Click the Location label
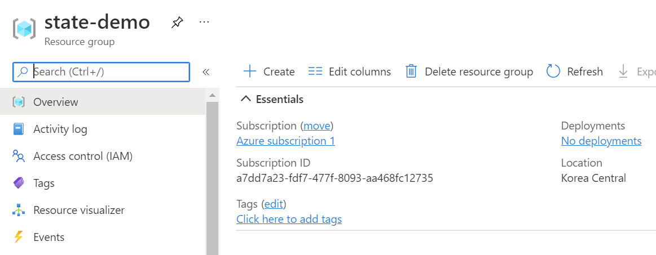The image size is (656, 255). [x=582, y=163]
